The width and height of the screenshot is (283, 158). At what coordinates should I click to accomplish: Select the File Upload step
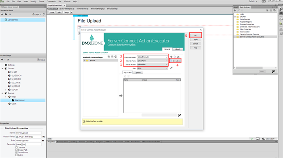click(x=23, y=100)
